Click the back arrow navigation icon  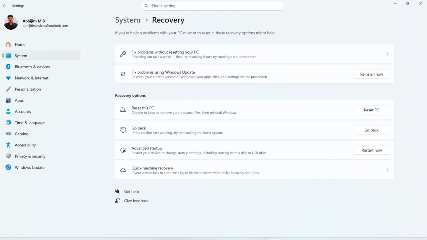[x=4, y=6]
